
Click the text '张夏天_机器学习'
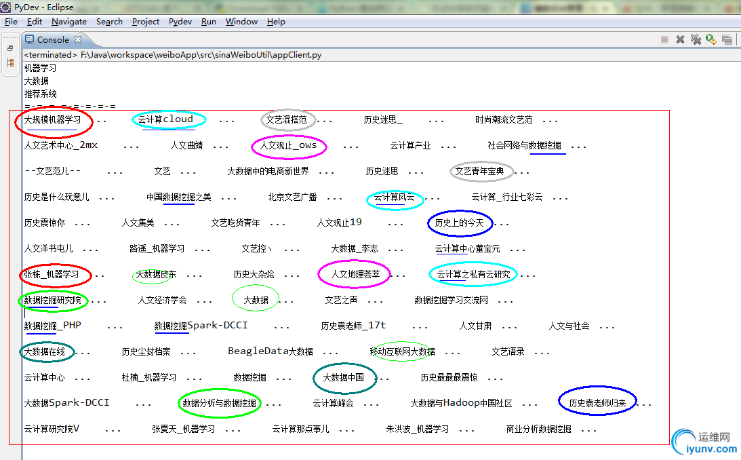point(183,428)
